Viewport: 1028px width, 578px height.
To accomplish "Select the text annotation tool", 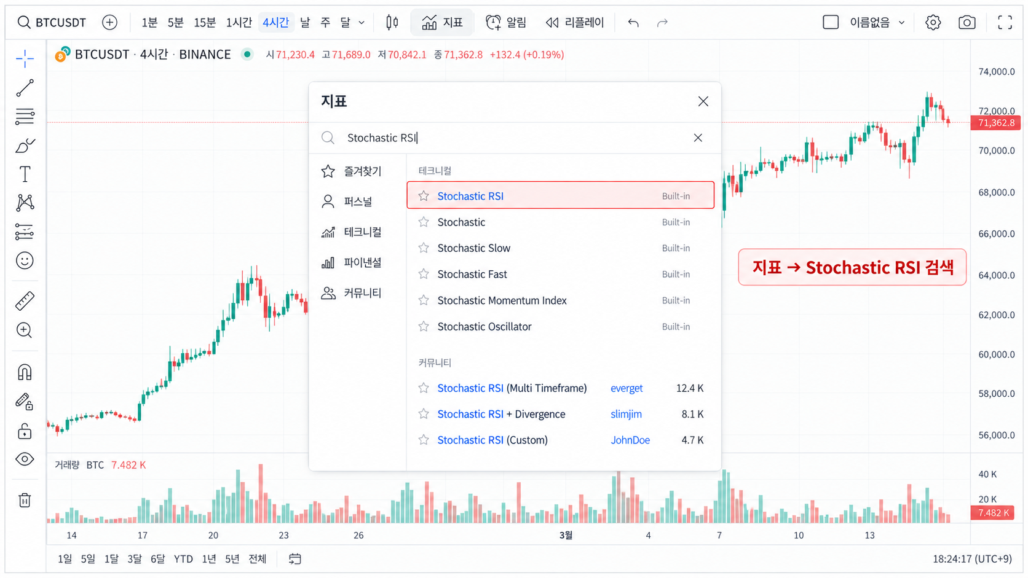I will tap(25, 174).
